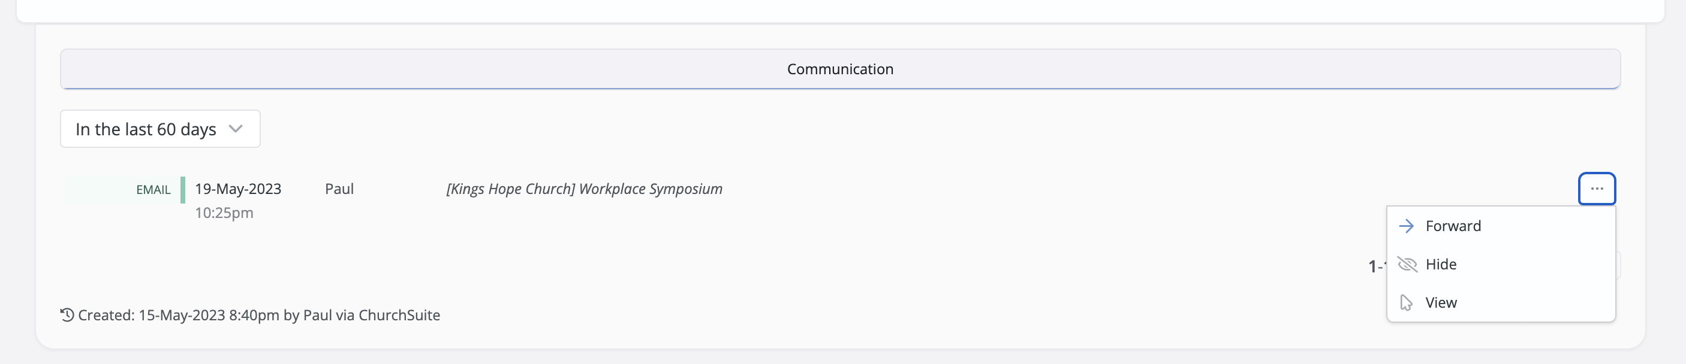Open the three-dots actions button
The width and height of the screenshot is (1686, 364).
1596,189
